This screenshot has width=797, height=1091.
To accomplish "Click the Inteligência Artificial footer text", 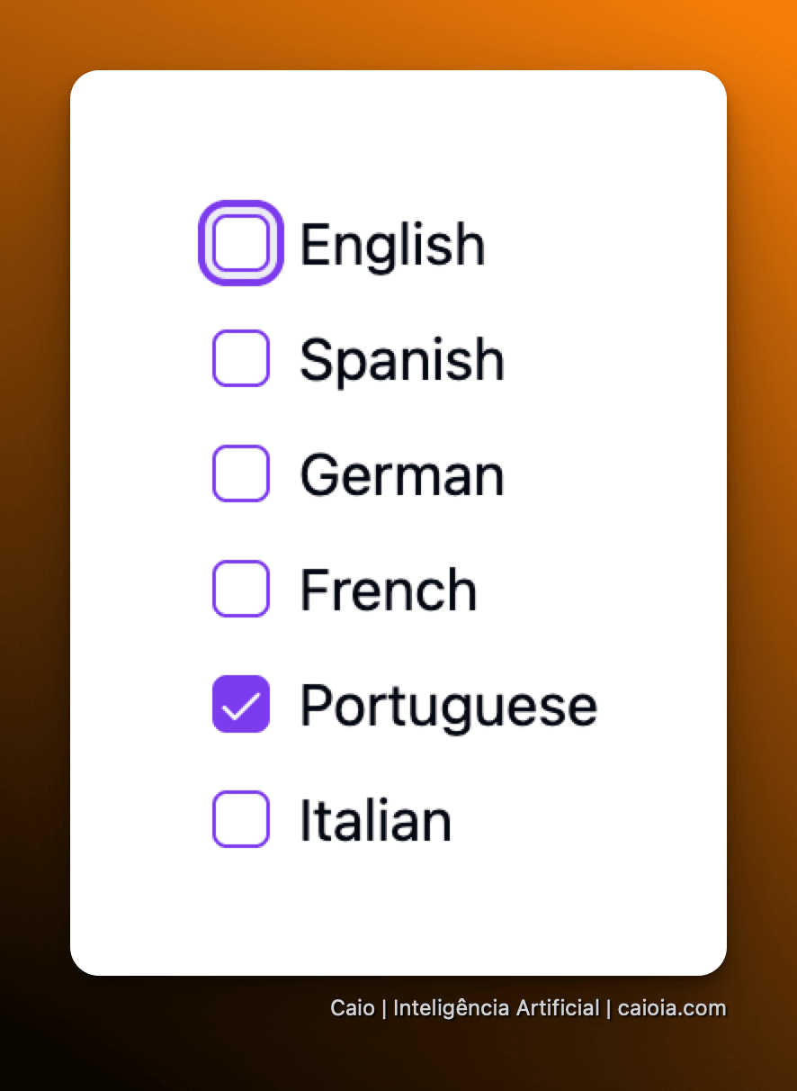I will tap(497, 1008).
